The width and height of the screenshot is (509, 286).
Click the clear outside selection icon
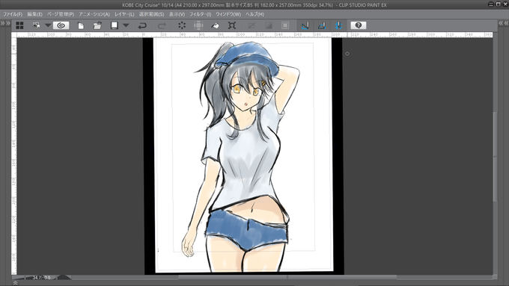pyautogui.click(x=198, y=25)
